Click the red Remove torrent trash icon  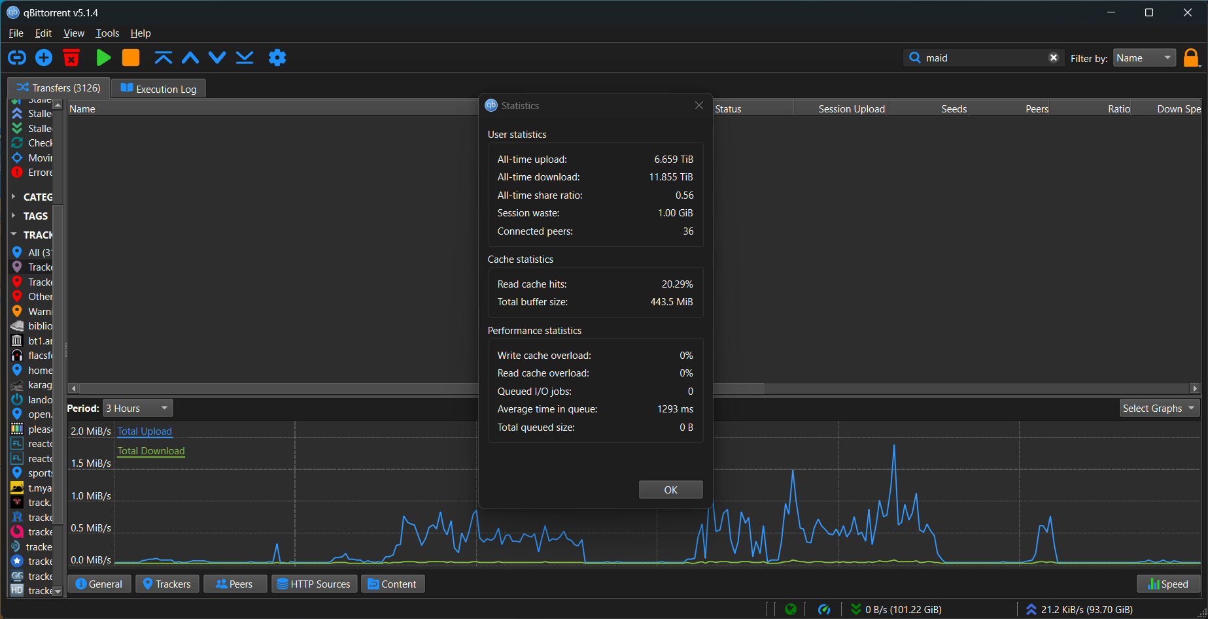click(71, 58)
